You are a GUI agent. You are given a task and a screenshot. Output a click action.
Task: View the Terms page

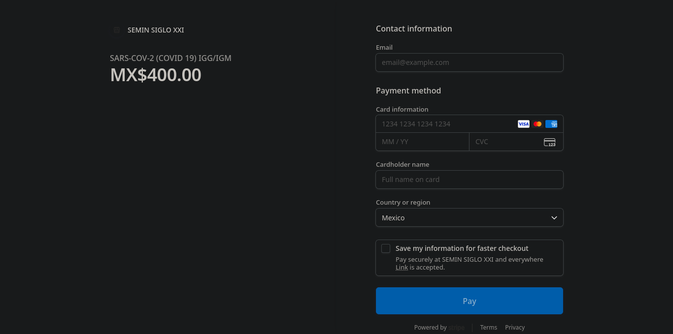[x=489, y=327]
